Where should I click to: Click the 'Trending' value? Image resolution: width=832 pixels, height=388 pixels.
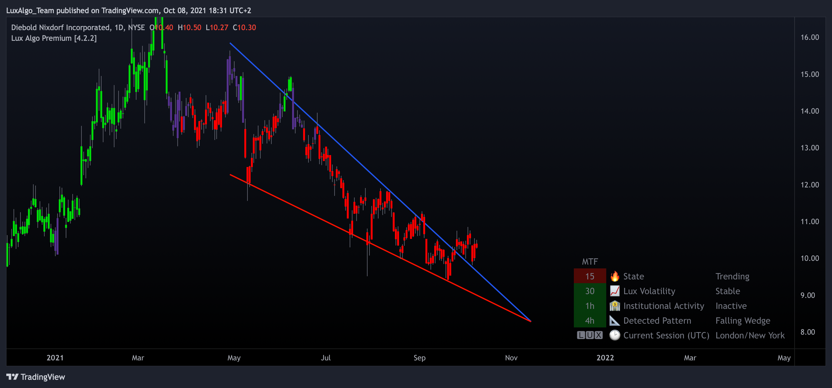732,277
